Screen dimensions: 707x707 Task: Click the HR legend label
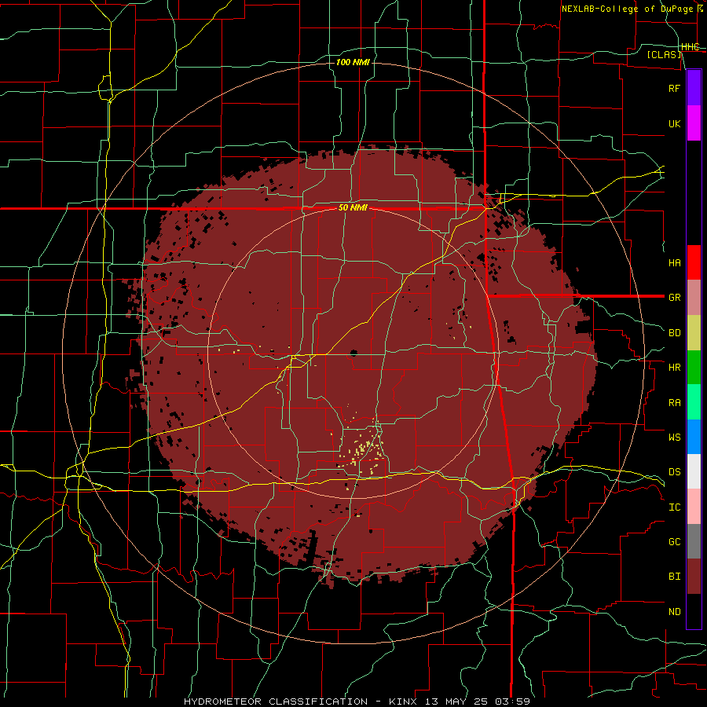coord(675,368)
